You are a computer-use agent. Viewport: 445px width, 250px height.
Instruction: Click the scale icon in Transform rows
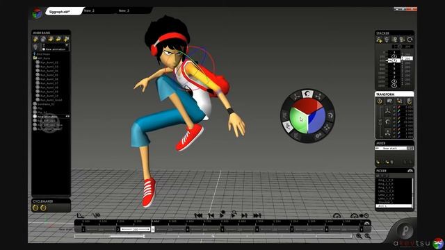(x=387, y=133)
